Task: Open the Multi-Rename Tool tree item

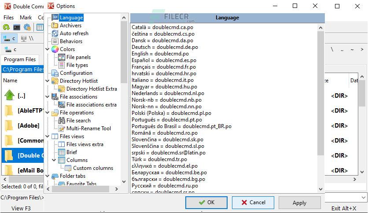Action: pyautogui.click(x=89, y=129)
